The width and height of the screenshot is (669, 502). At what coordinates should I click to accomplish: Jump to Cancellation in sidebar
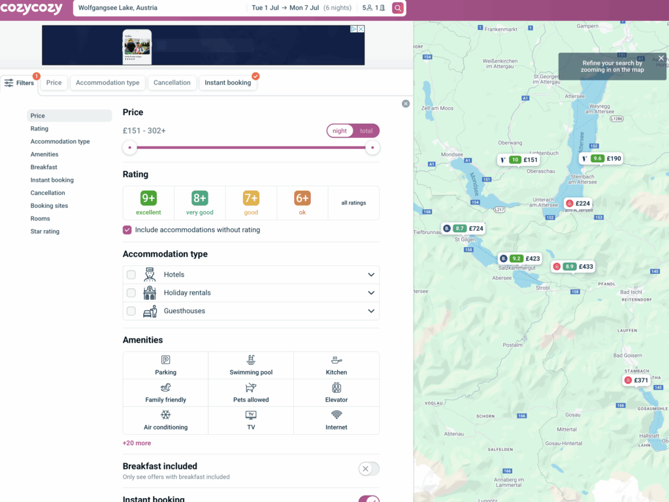tap(47, 193)
